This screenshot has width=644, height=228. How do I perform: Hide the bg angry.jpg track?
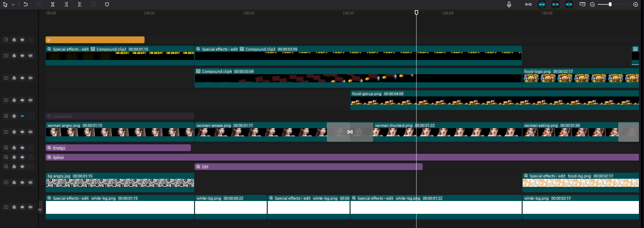(22, 182)
